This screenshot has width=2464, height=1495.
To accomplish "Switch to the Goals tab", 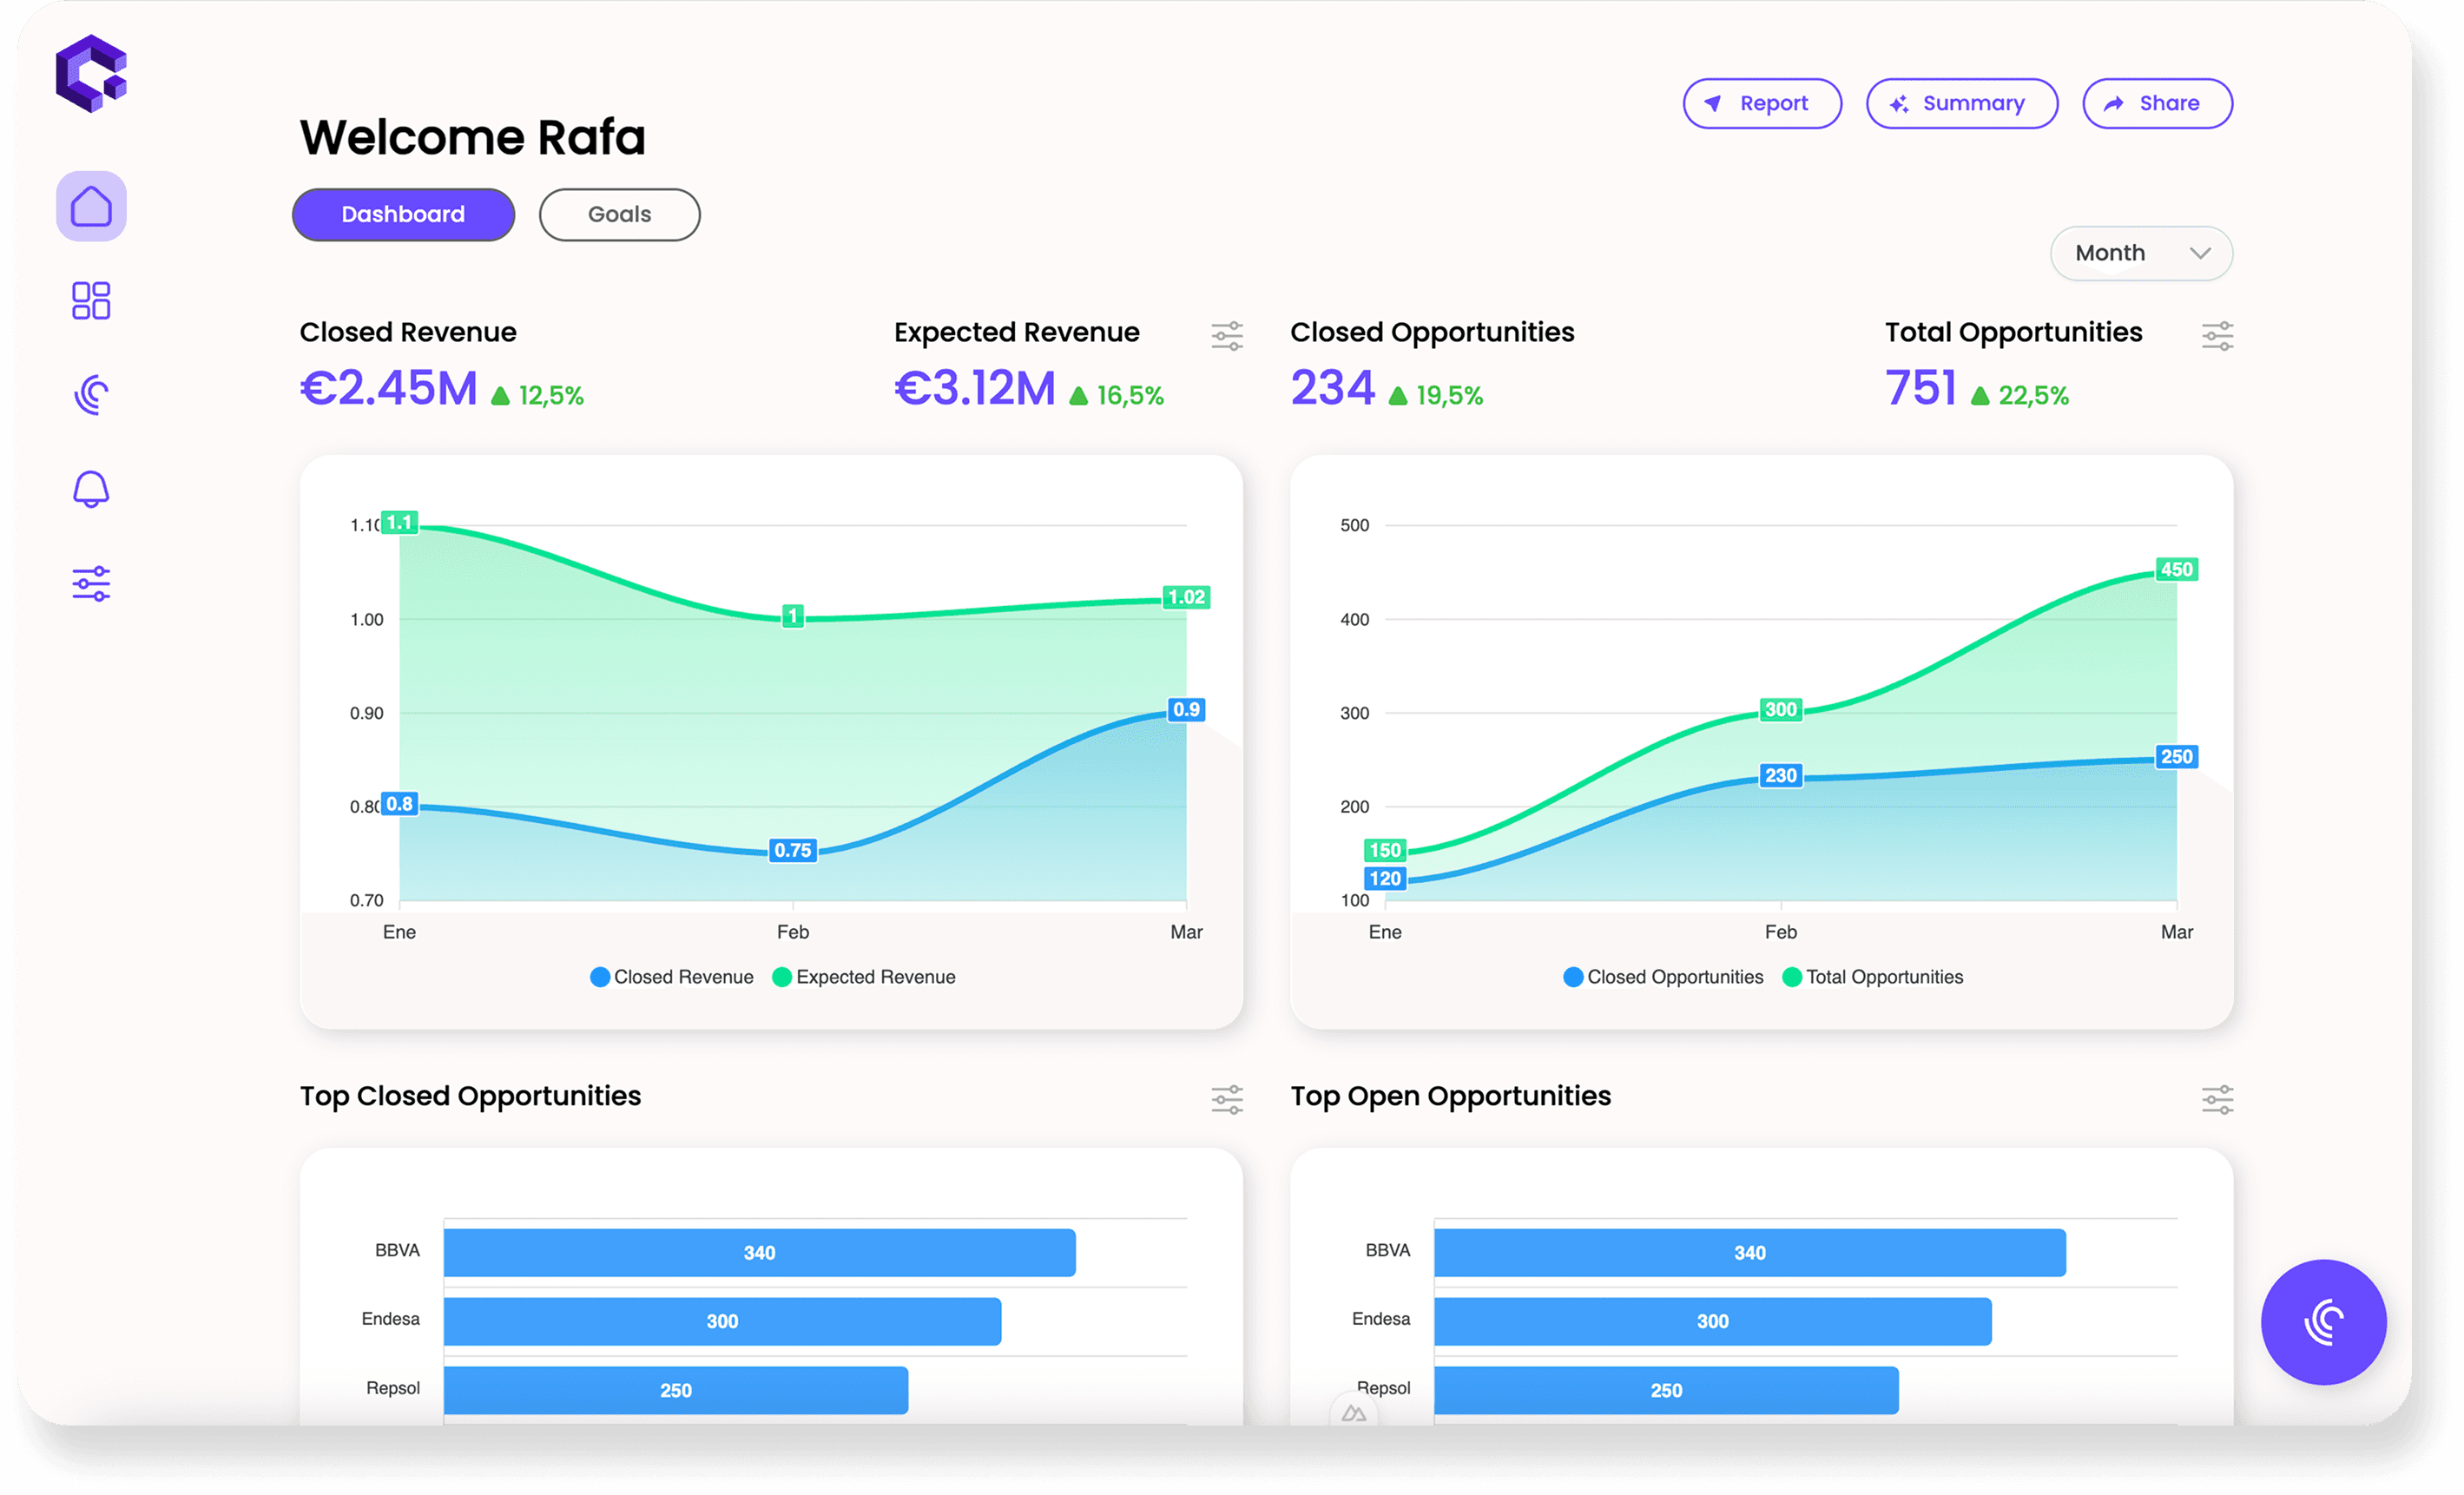I will point(619,214).
